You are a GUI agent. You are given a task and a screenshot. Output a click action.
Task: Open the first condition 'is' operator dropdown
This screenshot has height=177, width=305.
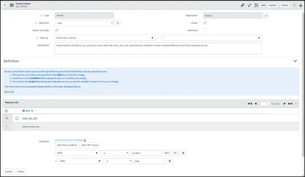coord(115,153)
